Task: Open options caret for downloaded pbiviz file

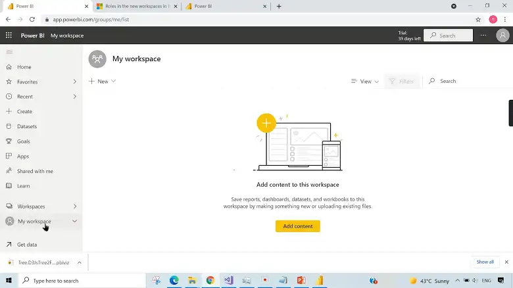Action: click(79, 262)
